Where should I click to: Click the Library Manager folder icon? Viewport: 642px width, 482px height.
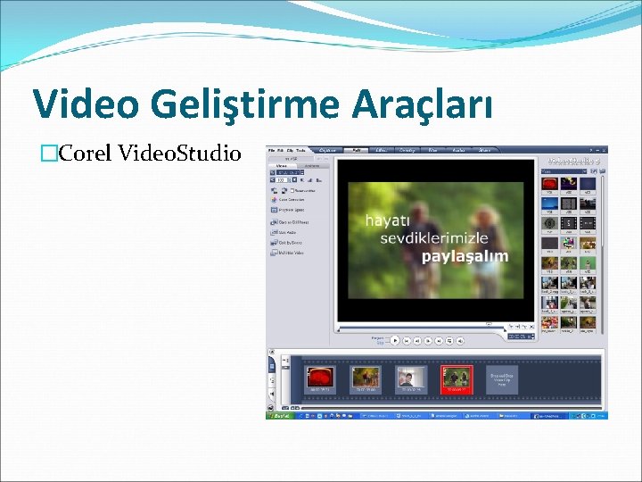coord(602,171)
